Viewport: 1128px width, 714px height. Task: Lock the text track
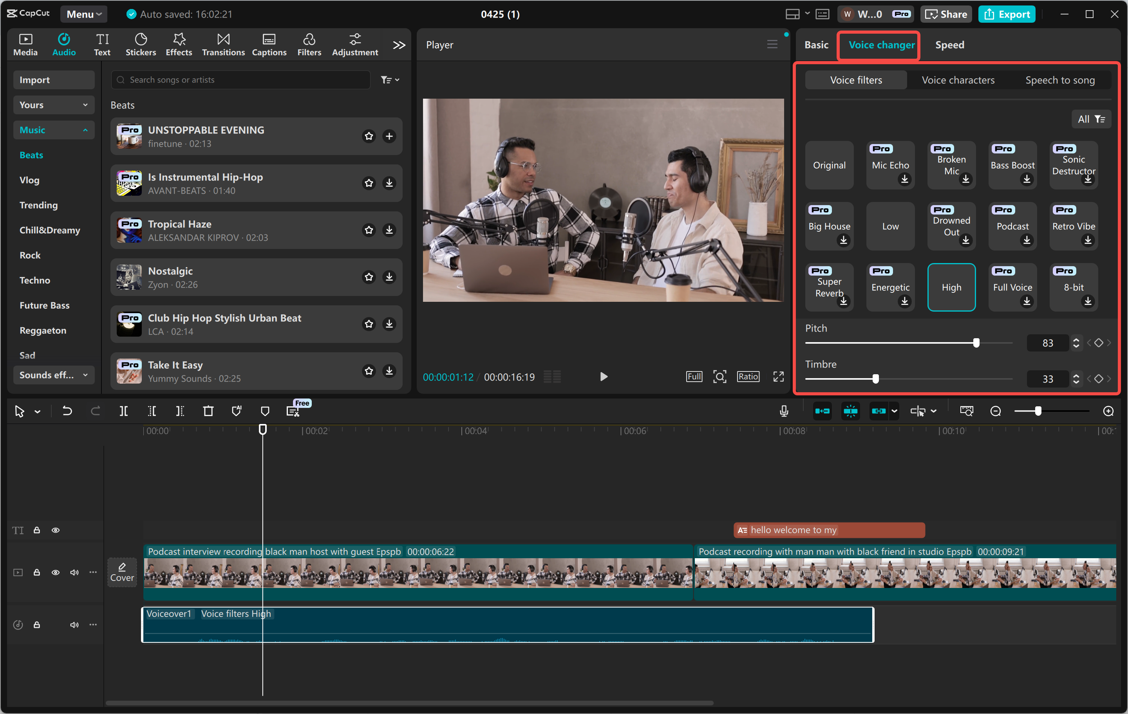[x=36, y=530]
